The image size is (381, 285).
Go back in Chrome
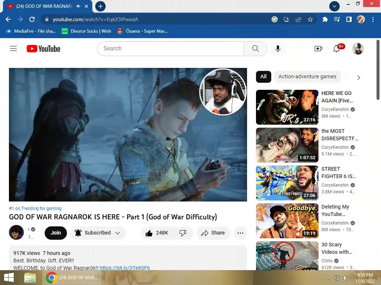coord(8,19)
